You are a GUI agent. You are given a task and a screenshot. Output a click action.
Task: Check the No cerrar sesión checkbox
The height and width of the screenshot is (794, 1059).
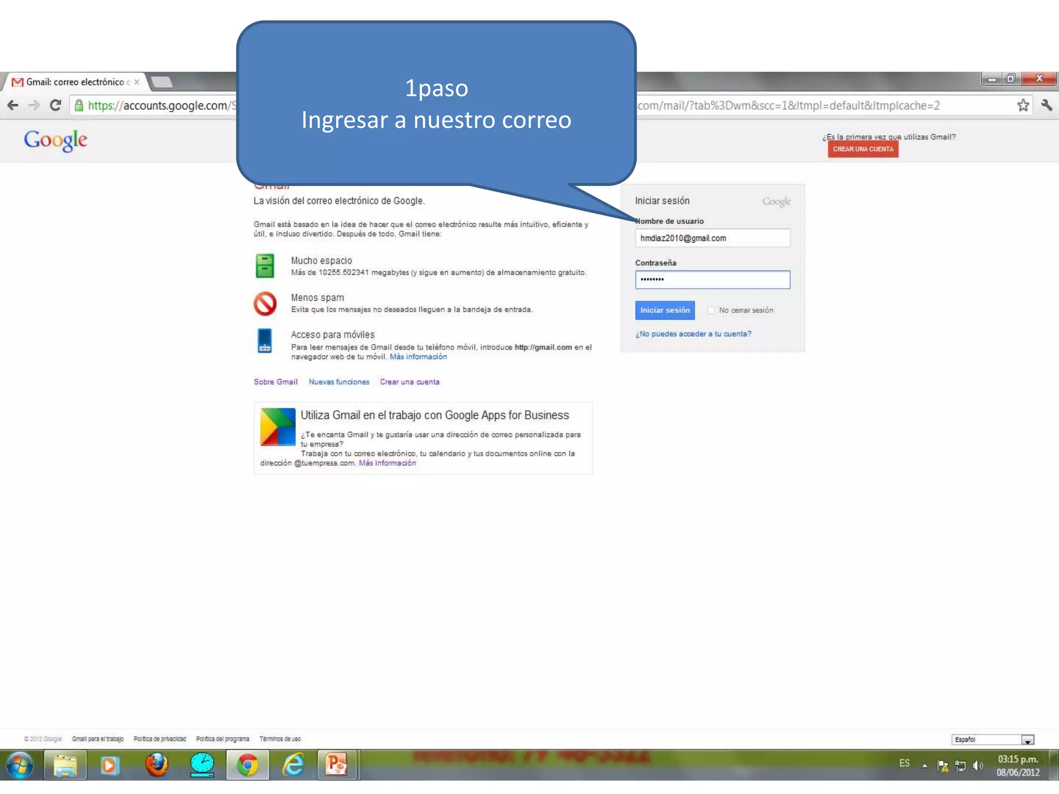tap(712, 310)
